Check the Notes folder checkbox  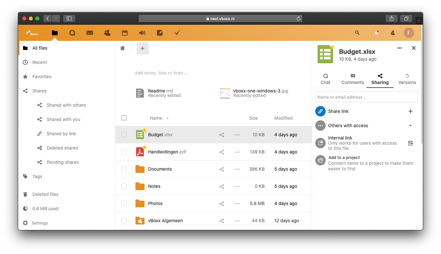(x=124, y=186)
